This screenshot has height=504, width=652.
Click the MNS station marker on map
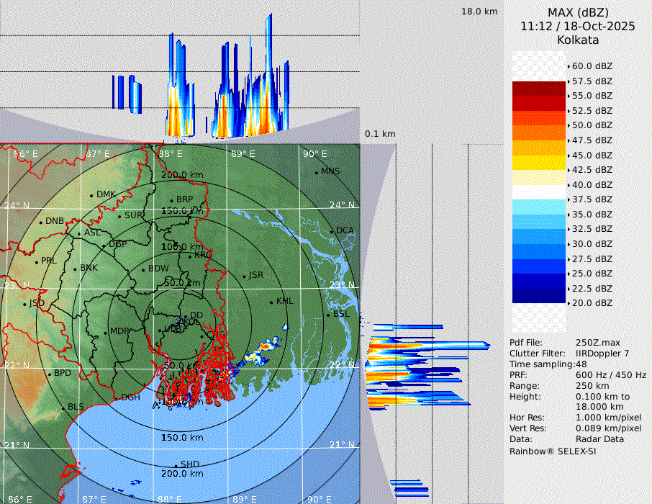[316, 172]
